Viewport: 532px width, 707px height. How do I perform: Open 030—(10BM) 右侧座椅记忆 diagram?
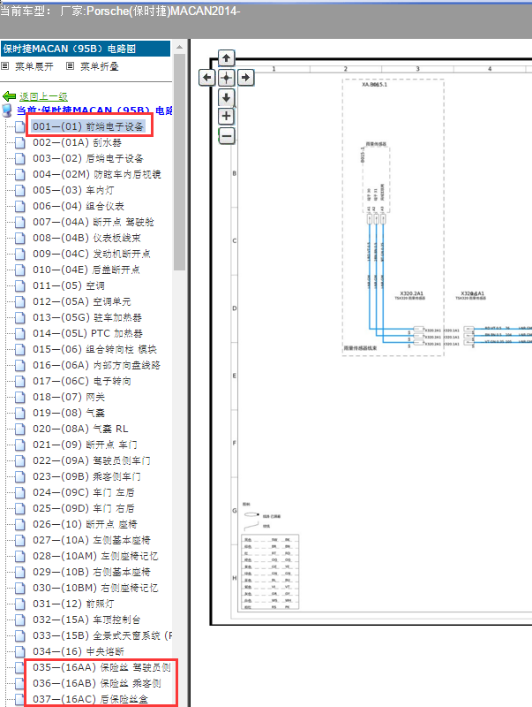coord(95,588)
